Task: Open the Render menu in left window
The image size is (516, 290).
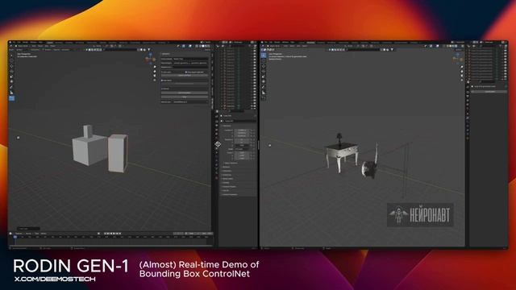Action: point(25,42)
